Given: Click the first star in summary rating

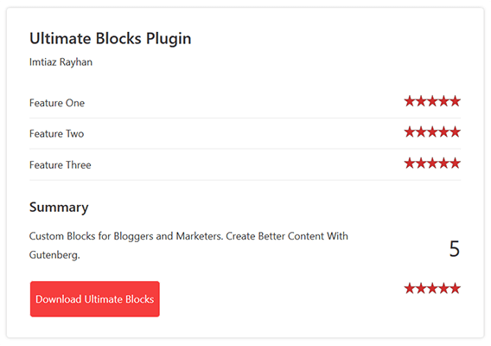Looking at the screenshot, I should point(410,288).
